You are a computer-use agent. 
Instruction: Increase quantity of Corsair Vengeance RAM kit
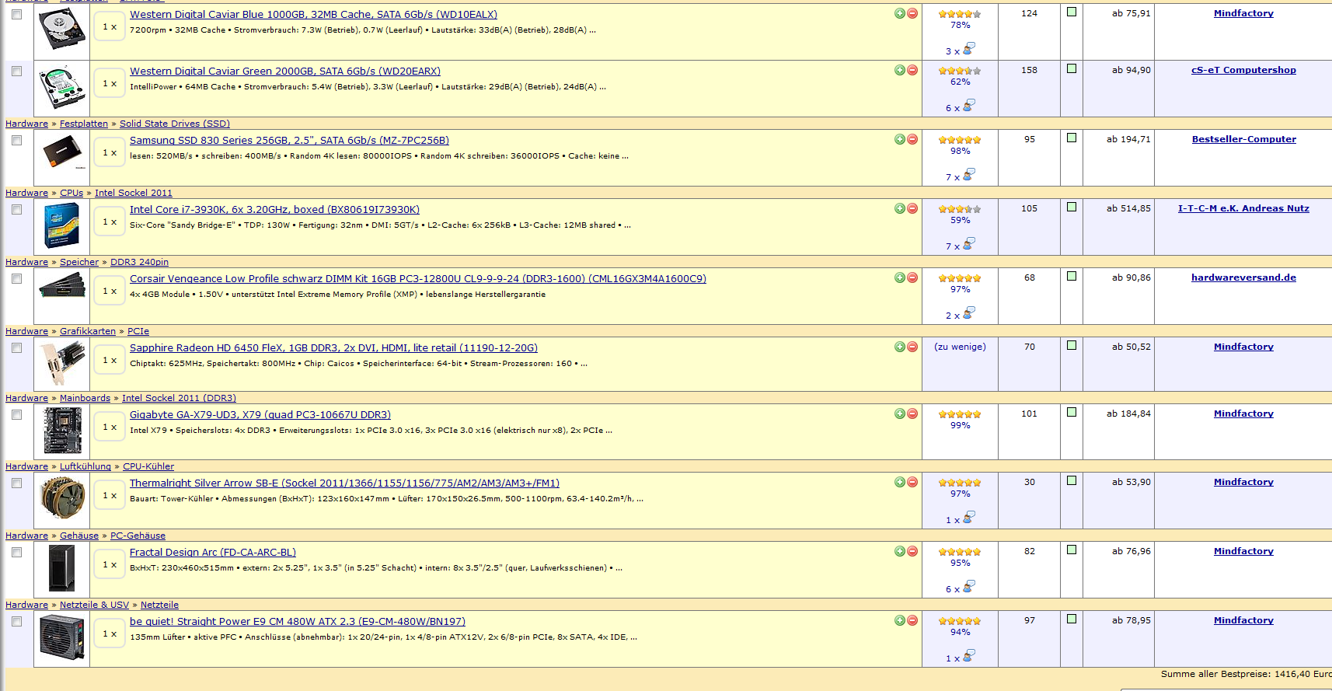(899, 277)
